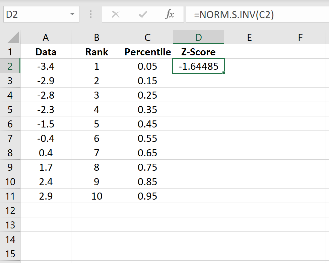
Task: Open the Name Box dropdown arrow
Action: (72, 14)
